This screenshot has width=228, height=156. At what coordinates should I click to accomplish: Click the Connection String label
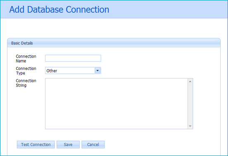[x=26, y=83]
